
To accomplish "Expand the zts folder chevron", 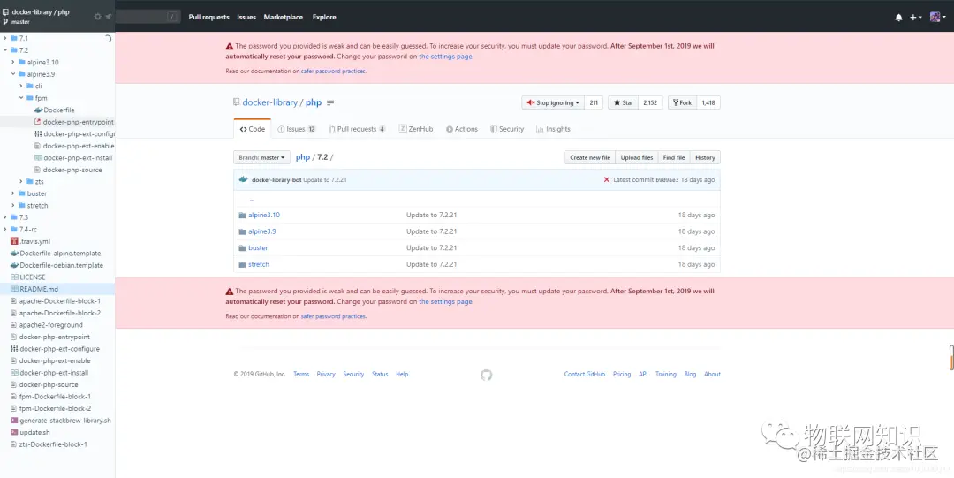I will click(x=21, y=181).
